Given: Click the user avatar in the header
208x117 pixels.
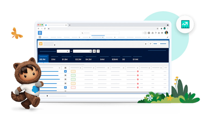Looking at the screenshot, I should click(x=166, y=33).
